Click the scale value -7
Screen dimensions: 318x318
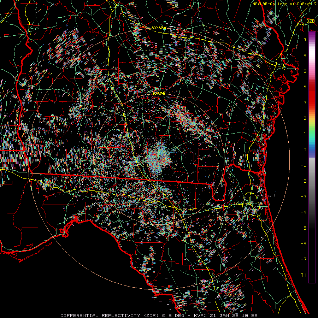point(304,259)
